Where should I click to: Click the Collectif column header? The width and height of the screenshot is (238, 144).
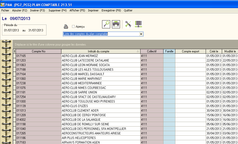[152, 51]
